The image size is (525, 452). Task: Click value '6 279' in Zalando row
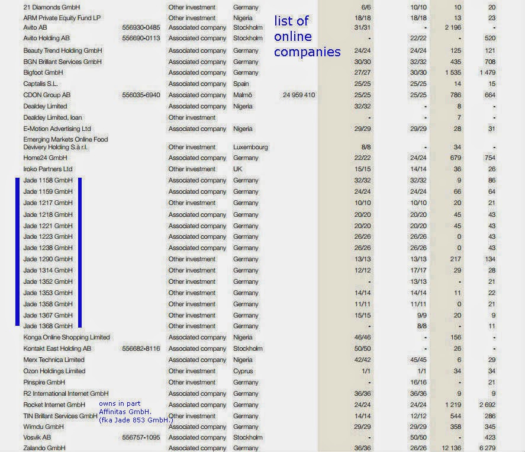click(x=487, y=448)
